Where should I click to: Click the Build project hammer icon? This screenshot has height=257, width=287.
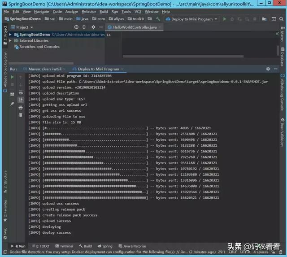click(158, 19)
